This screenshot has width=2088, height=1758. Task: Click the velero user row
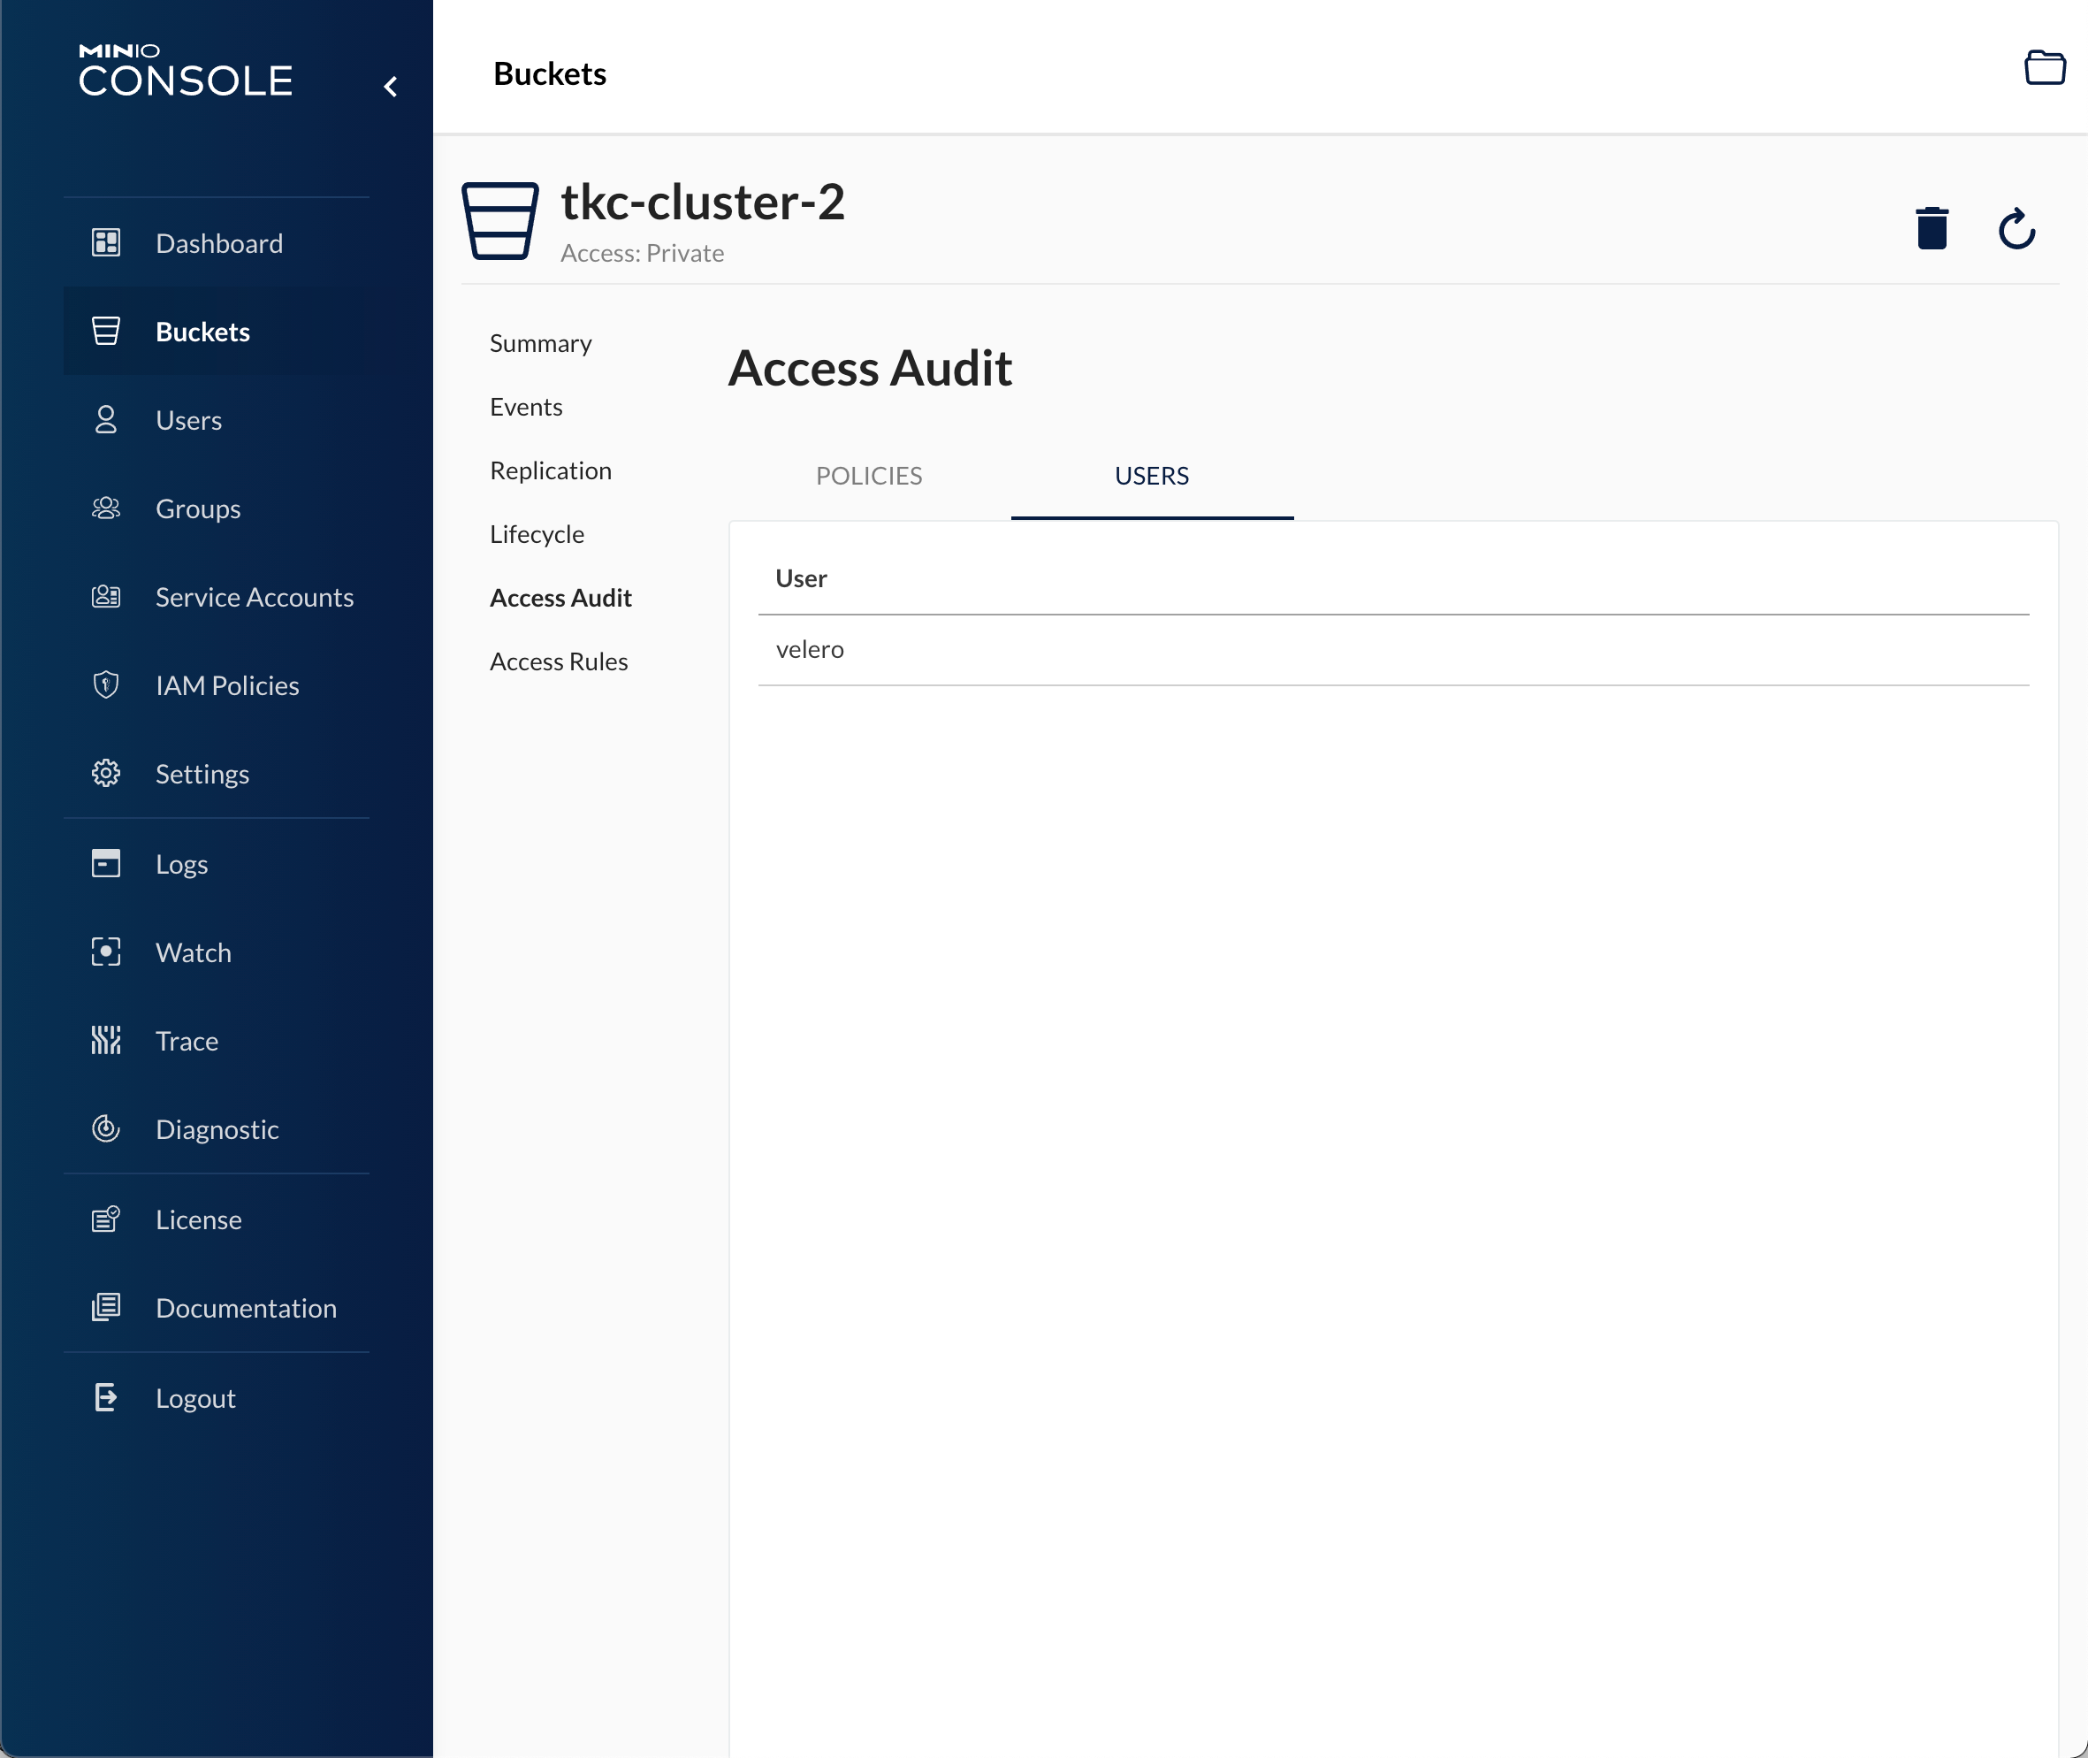(x=1392, y=649)
